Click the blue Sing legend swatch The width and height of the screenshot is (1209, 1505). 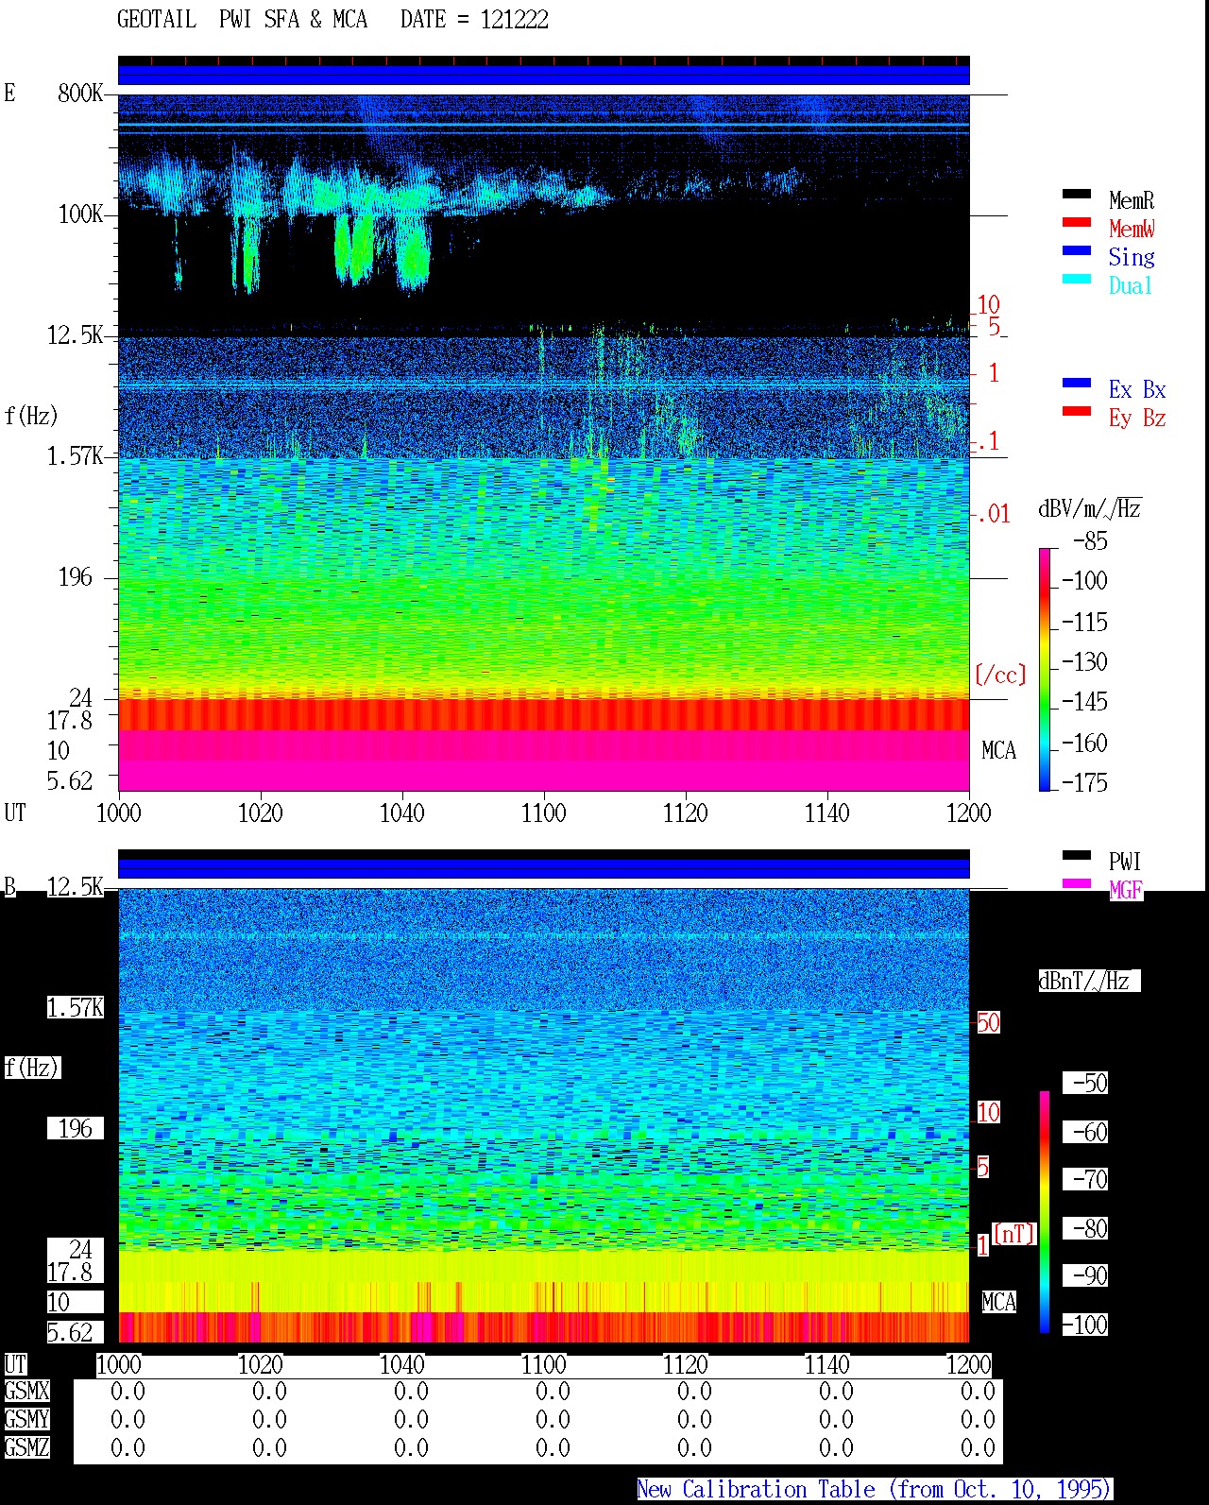1076,250
